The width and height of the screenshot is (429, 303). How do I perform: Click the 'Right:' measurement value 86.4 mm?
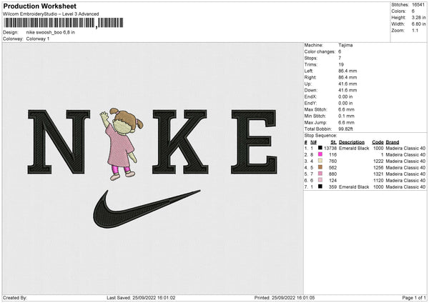pos(347,77)
